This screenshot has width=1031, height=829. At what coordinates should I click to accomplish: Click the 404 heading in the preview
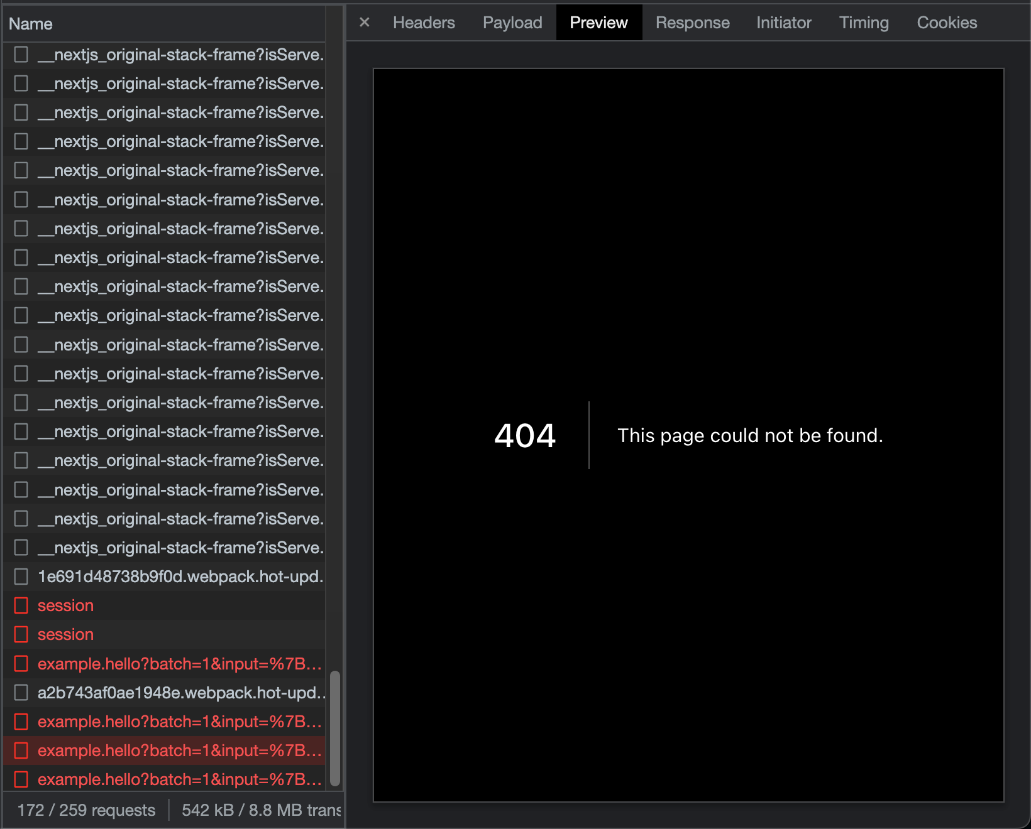(525, 435)
